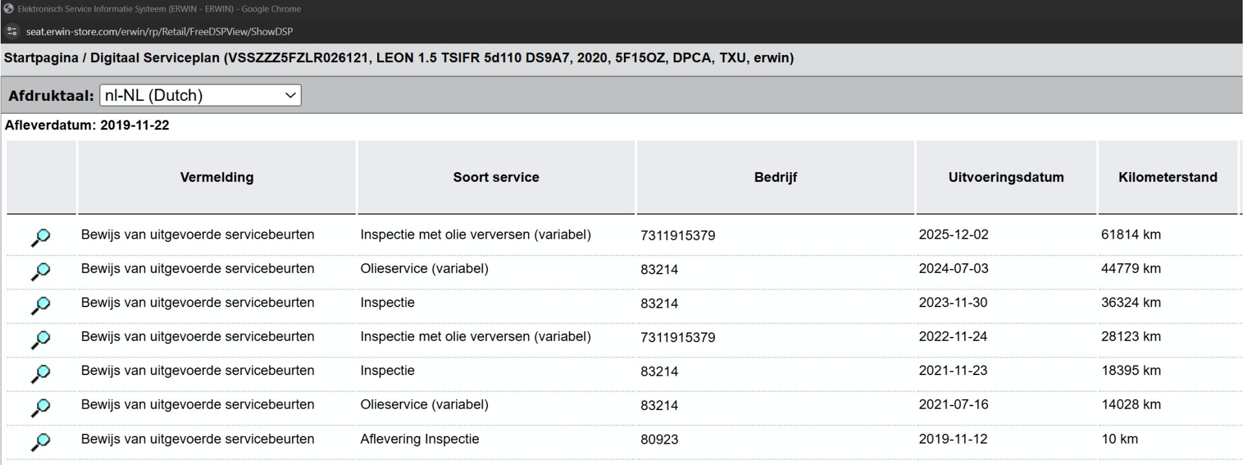Click the Soort service column header

[x=496, y=177]
